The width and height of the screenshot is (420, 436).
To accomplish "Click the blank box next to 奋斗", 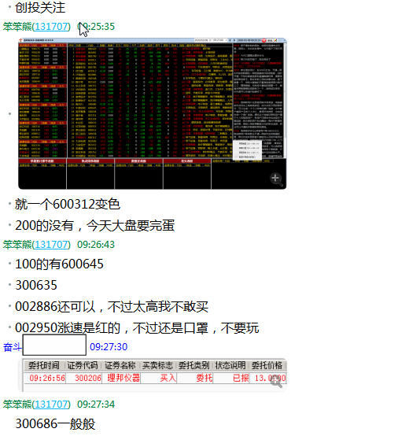I will click(x=54, y=345).
